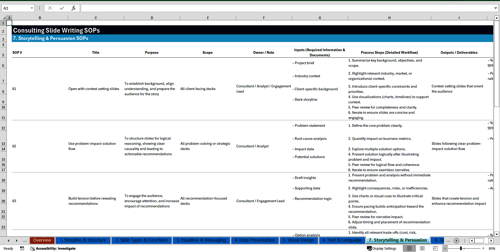Select cell A1 in the spreadsheet grid
This screenshot has height=252, width=500.
[9, 23]
